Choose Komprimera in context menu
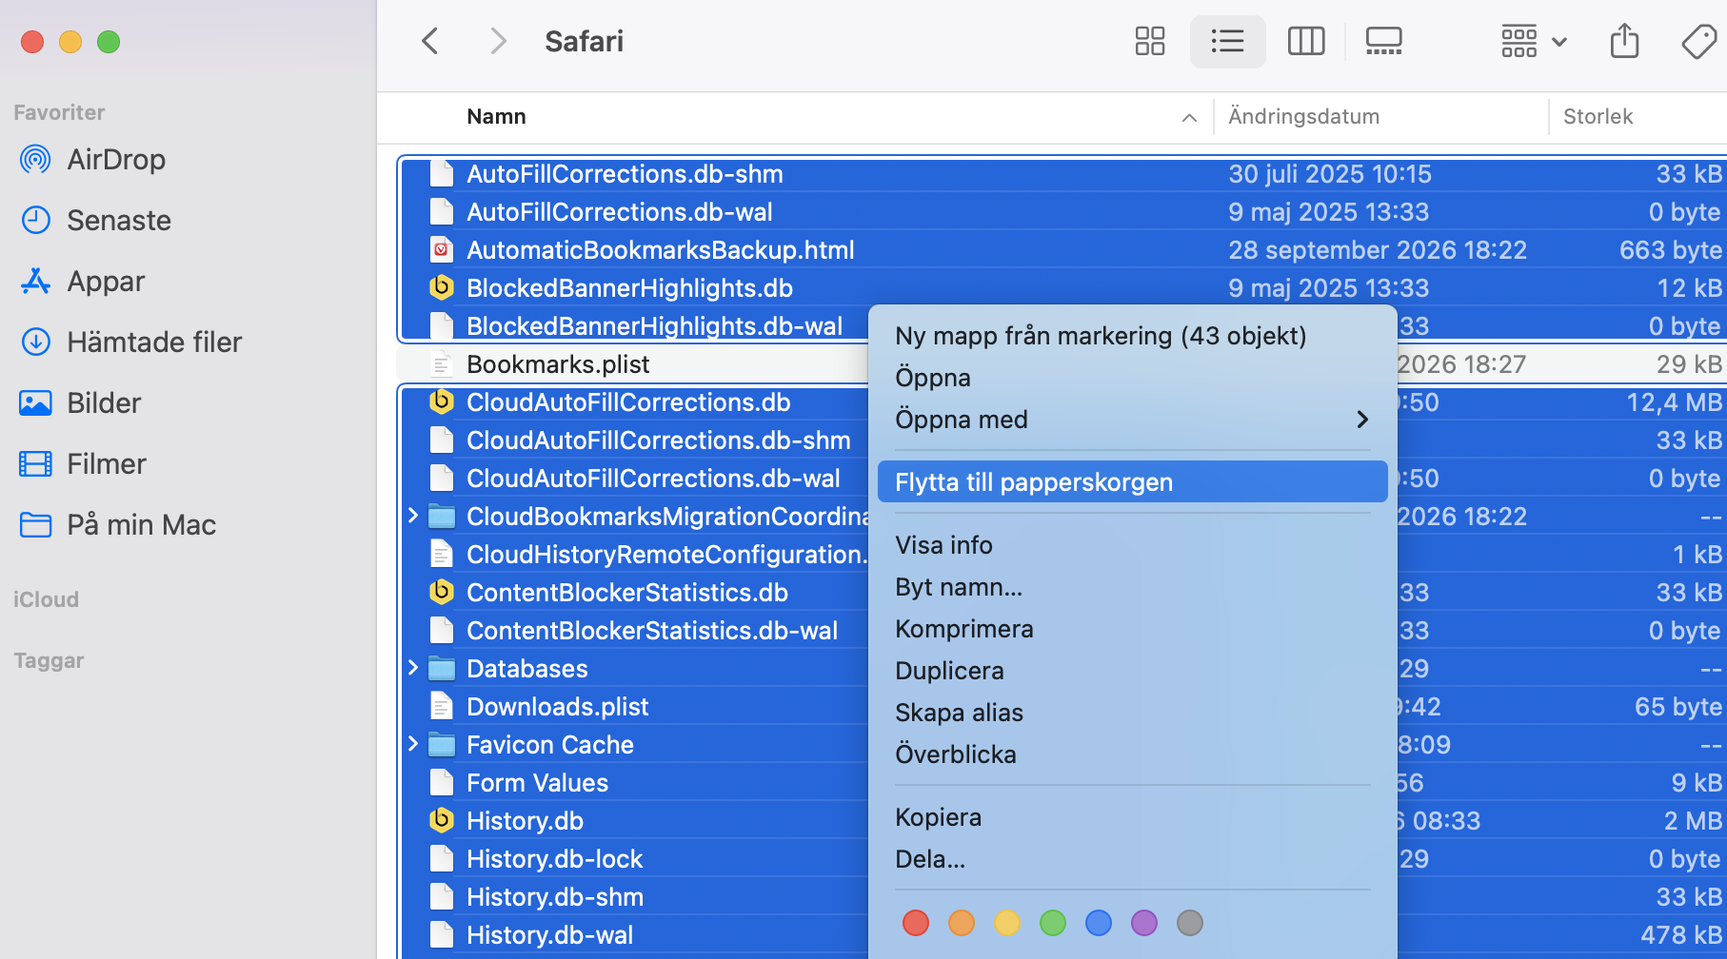This screenshot has width=1727, height=959. 1132,629
